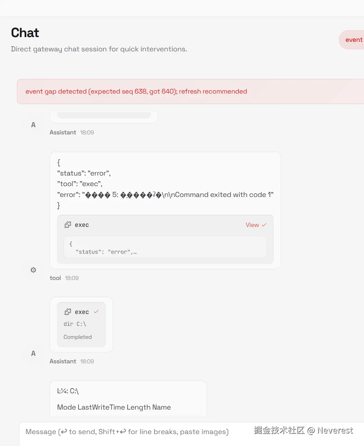Click the puzzle icon beside exec error card
Screen dimensions: 364x446
pos(68,225)
